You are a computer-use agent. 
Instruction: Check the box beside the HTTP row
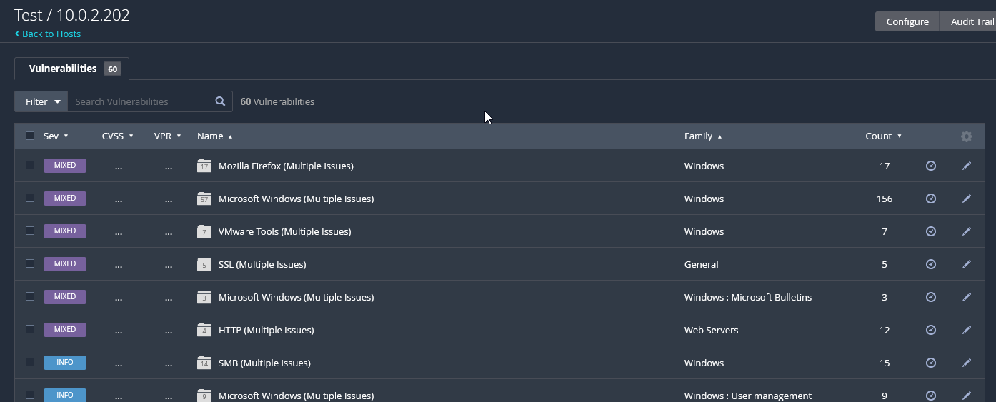tap(30, 329)
